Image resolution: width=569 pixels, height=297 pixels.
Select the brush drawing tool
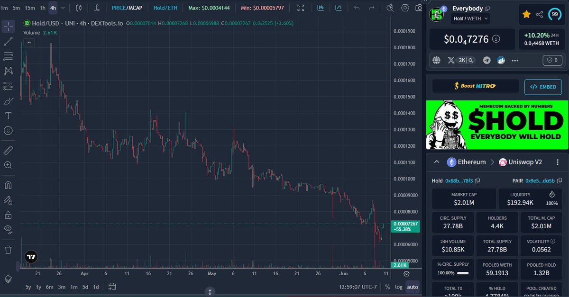8,101
